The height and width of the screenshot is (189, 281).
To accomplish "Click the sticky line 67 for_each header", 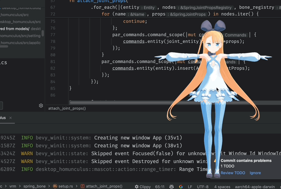I will pos(163,7).
